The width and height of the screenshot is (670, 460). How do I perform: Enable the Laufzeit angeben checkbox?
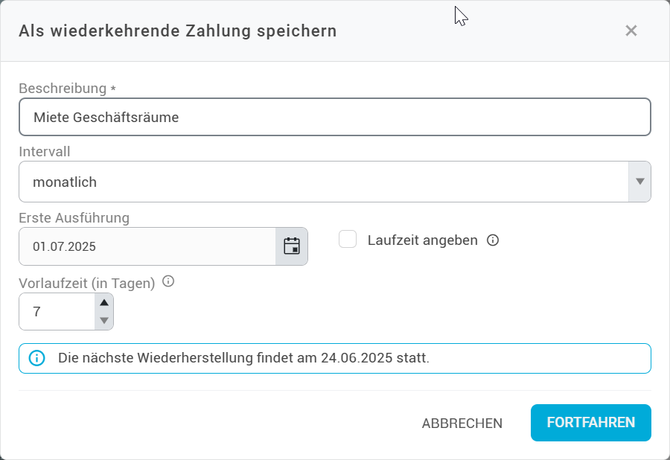348,240
